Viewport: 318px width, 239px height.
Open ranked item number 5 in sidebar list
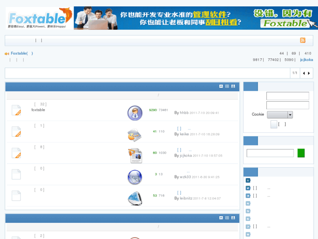(x=248, y=211)
